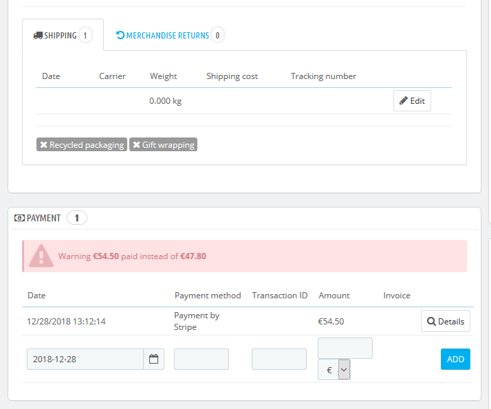Click the transaction ID input field

tap(279, 360)
